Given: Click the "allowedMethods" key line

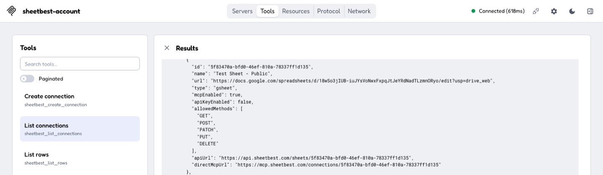Looking at the screenshot, I should tap(217, 109).
